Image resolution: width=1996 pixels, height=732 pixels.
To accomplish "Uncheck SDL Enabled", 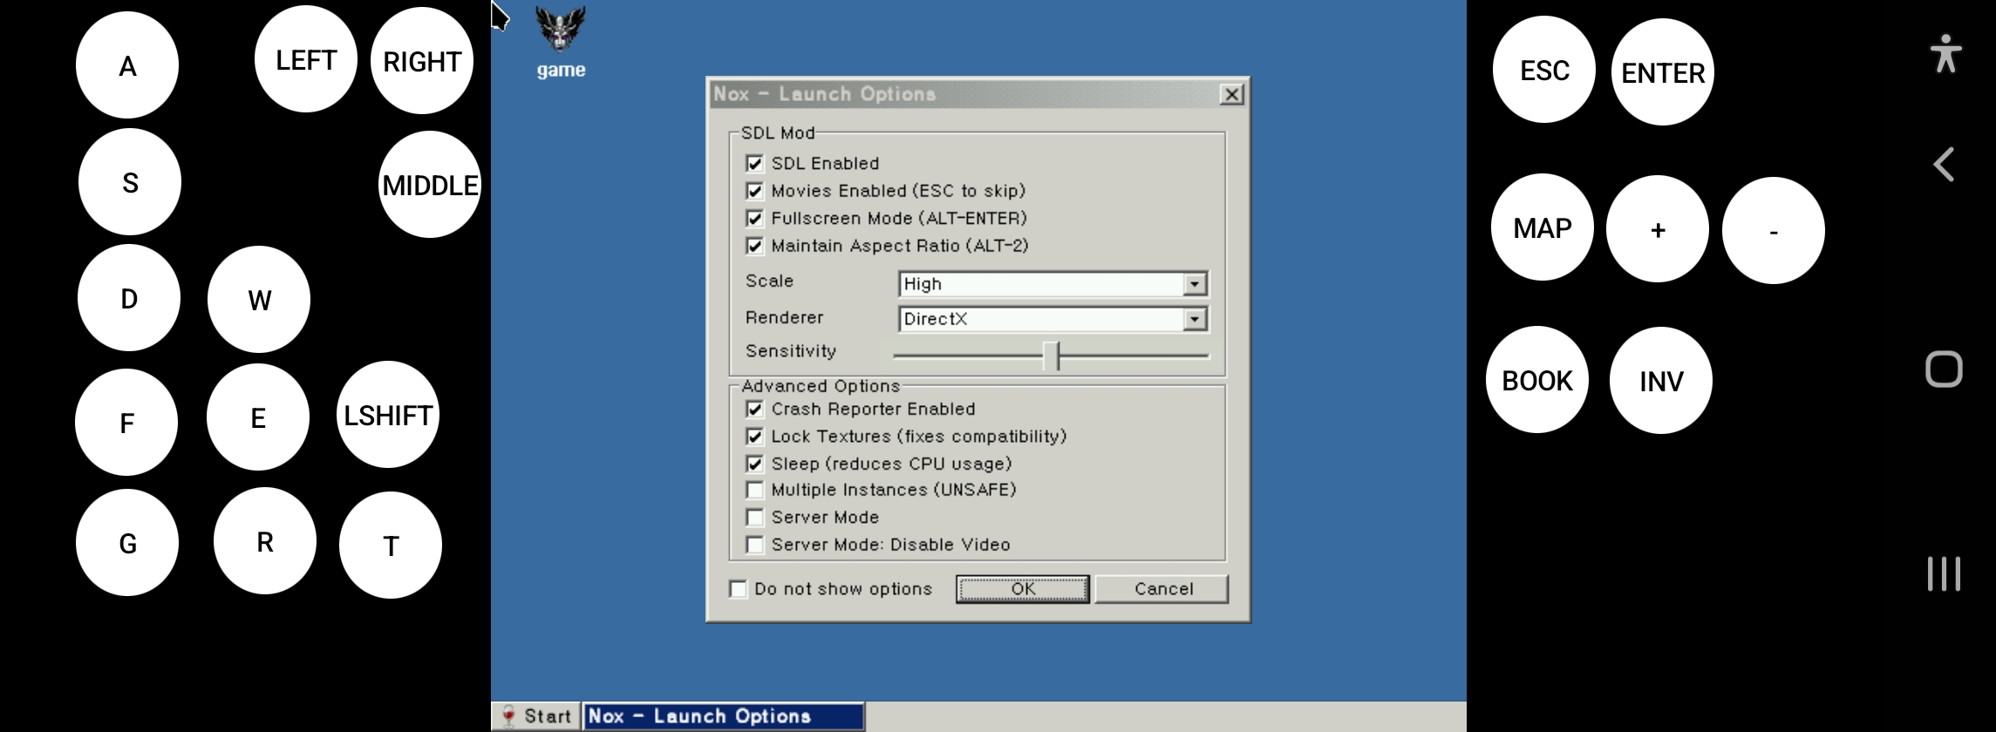I will (x=754, y=164).
